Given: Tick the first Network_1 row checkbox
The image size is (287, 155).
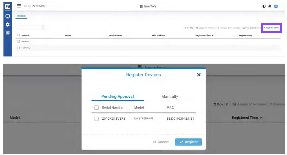Looking at the screenshot, I should tap(19, 42).
